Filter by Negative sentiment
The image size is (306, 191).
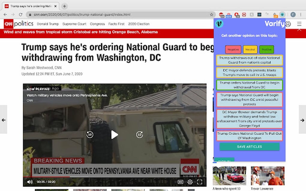pos(233,49)
